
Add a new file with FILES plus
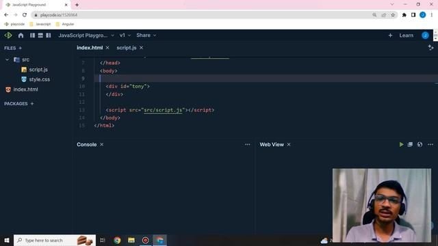(20, 48)
